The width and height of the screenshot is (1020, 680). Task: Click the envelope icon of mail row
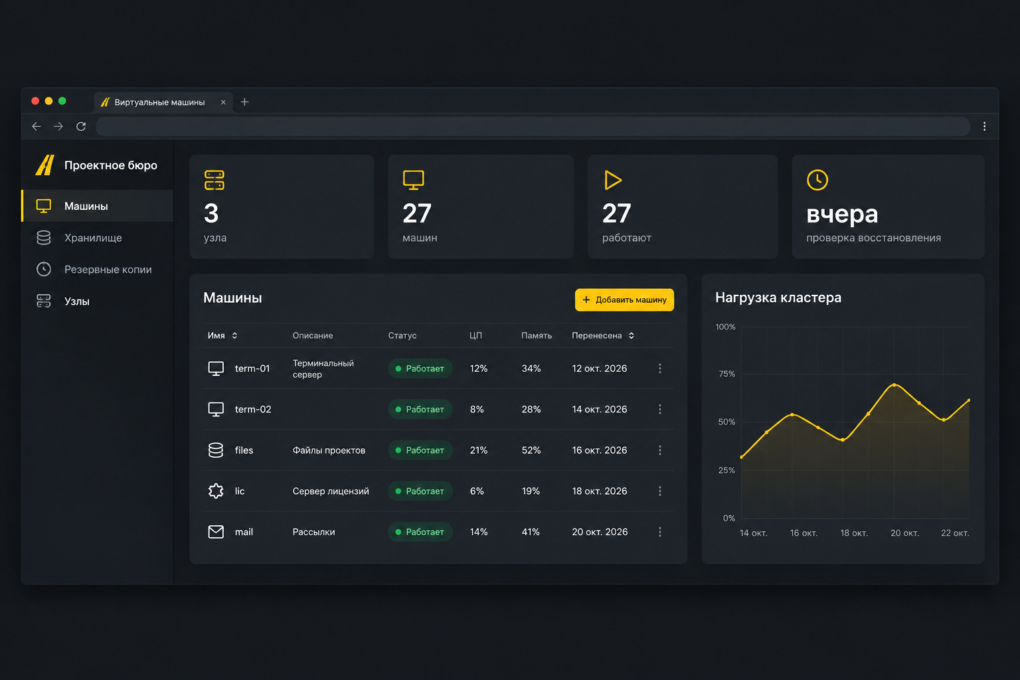pos(216,532)
